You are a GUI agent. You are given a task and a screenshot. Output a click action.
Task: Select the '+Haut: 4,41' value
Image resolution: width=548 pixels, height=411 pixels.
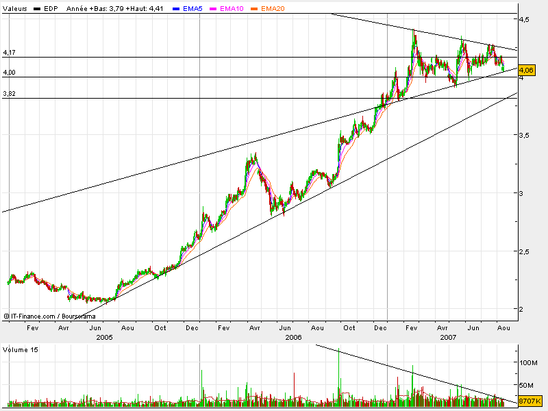[x=145, y=9]
